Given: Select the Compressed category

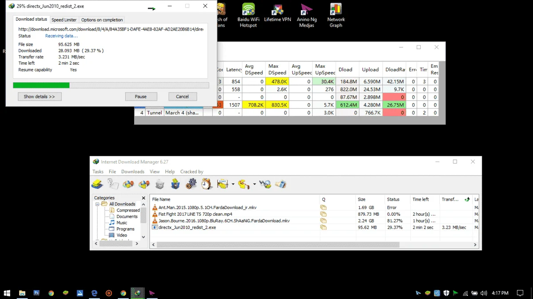Looking at the screenshot, I should (x=128, y=210).
